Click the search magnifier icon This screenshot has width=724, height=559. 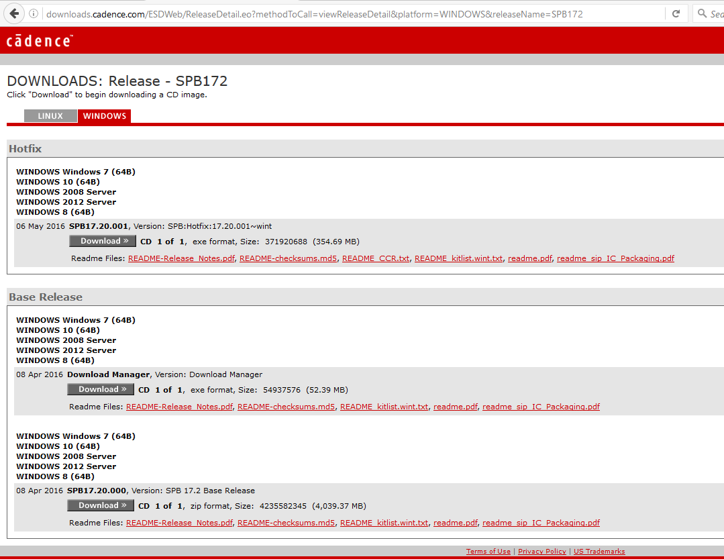click(x=702, y=13)
